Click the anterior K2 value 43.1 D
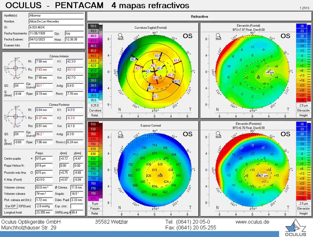The width and height of the screenshot is (313, 237). pos(75,69)
